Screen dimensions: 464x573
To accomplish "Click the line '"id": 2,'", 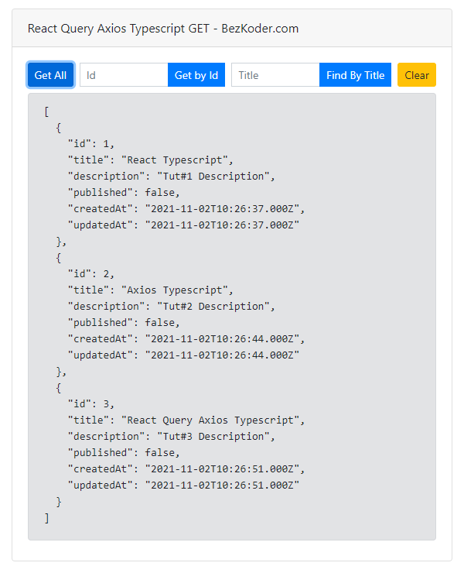I will [x=91, y=273].
